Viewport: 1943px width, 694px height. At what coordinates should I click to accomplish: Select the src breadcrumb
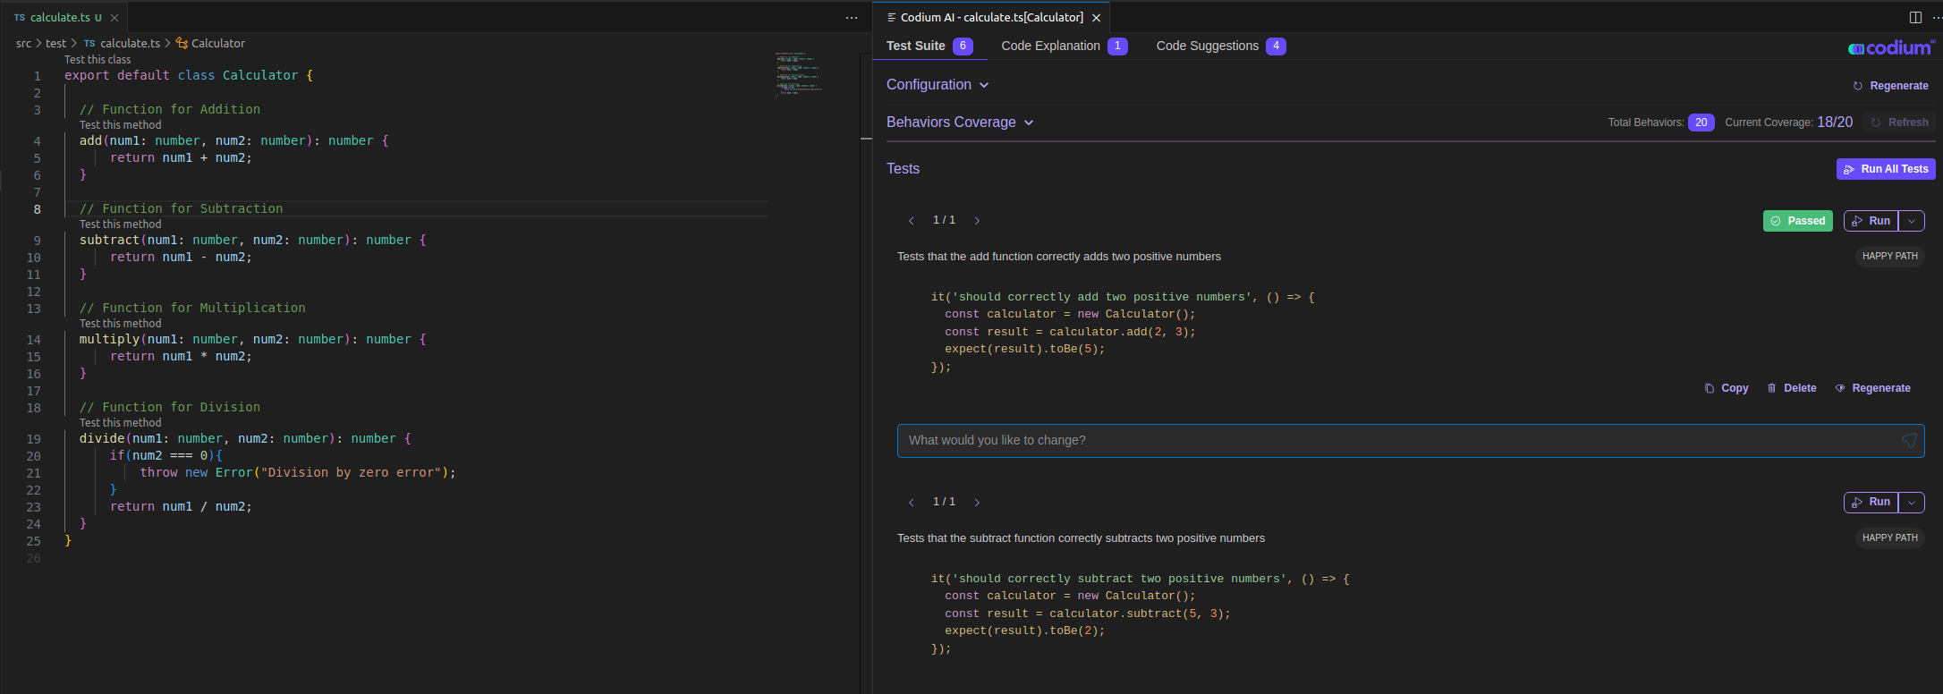pyautogui.click(x=23, y=43)
